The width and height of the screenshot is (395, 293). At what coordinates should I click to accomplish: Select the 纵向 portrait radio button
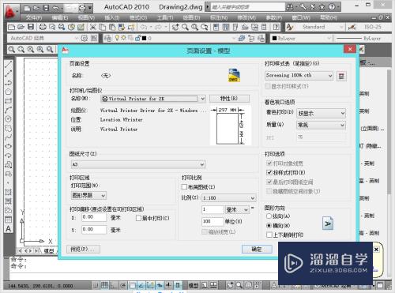pos(269,216)
